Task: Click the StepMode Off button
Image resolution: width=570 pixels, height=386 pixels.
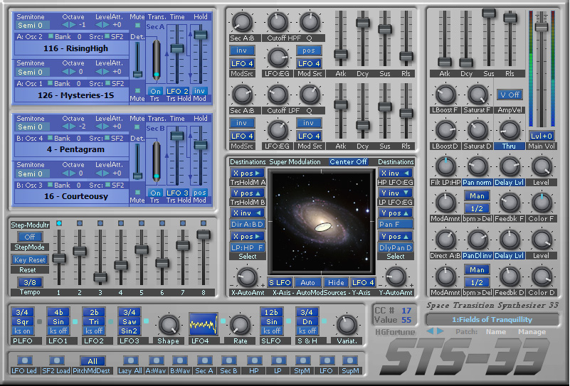Action: (x=30, y=237)
